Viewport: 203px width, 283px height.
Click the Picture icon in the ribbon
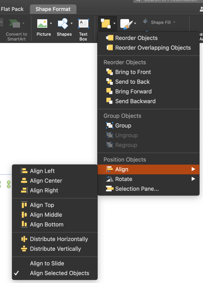[42, 24]
